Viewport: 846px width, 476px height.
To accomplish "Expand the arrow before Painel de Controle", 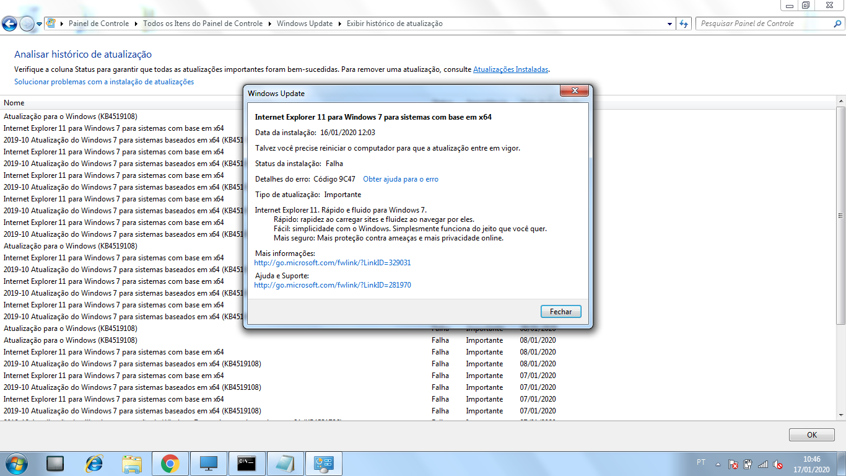I will [x=63, y=24].
